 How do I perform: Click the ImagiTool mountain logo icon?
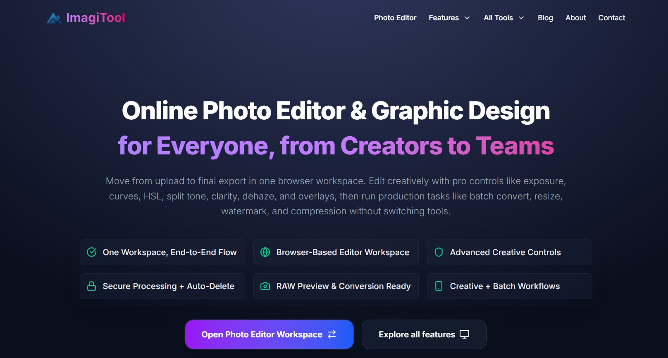point(54,18)
